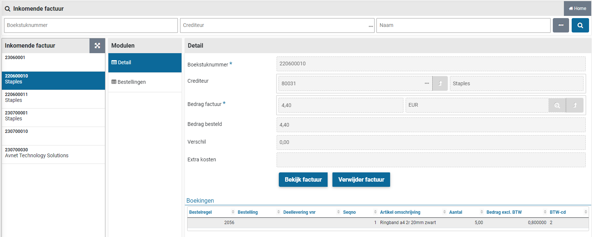Image resolution: width=592 pixels, height=237 pixels.
Task: Open lookup for Crediteur 80031 field
Action: [x=427, y=83]
